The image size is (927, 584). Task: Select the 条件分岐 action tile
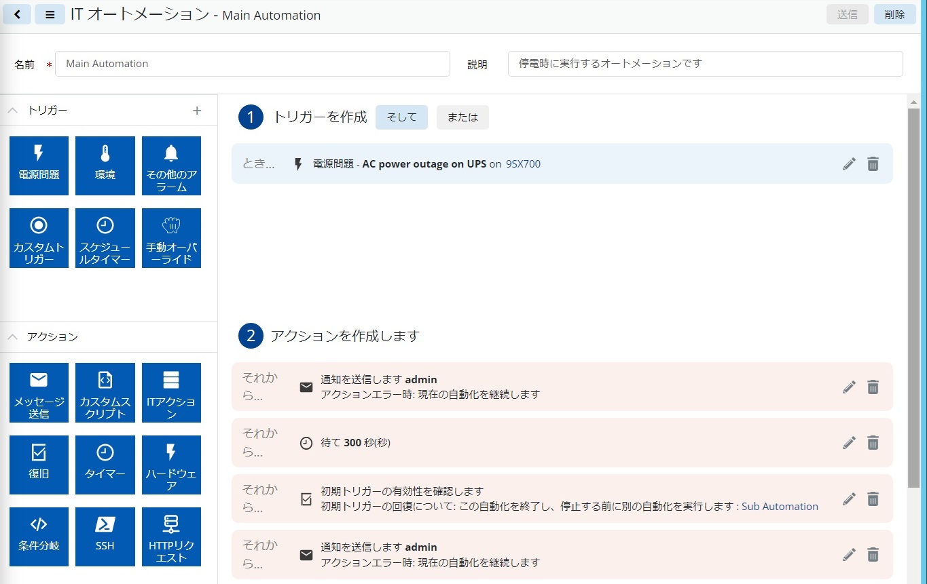point(39,536)
